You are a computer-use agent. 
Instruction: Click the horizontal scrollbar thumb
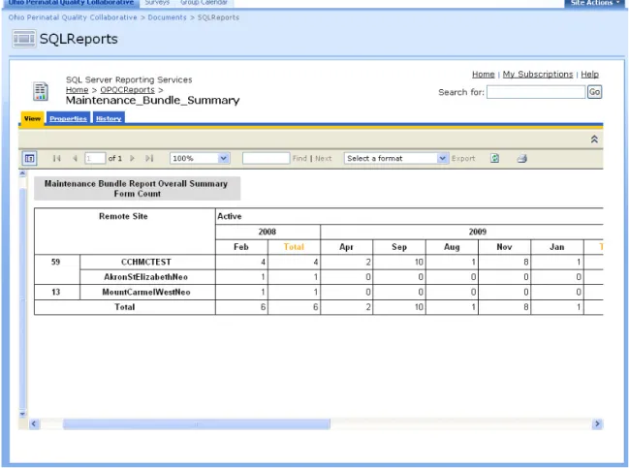(197, 424)
